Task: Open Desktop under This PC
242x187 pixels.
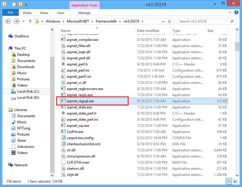Action: point(21,55)
